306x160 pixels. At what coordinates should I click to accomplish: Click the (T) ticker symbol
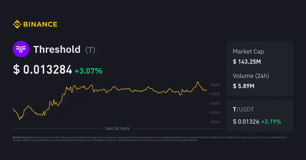[x=90, y=50]
